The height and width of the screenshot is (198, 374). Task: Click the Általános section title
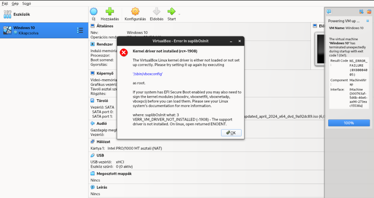click(x=105, y=26)
